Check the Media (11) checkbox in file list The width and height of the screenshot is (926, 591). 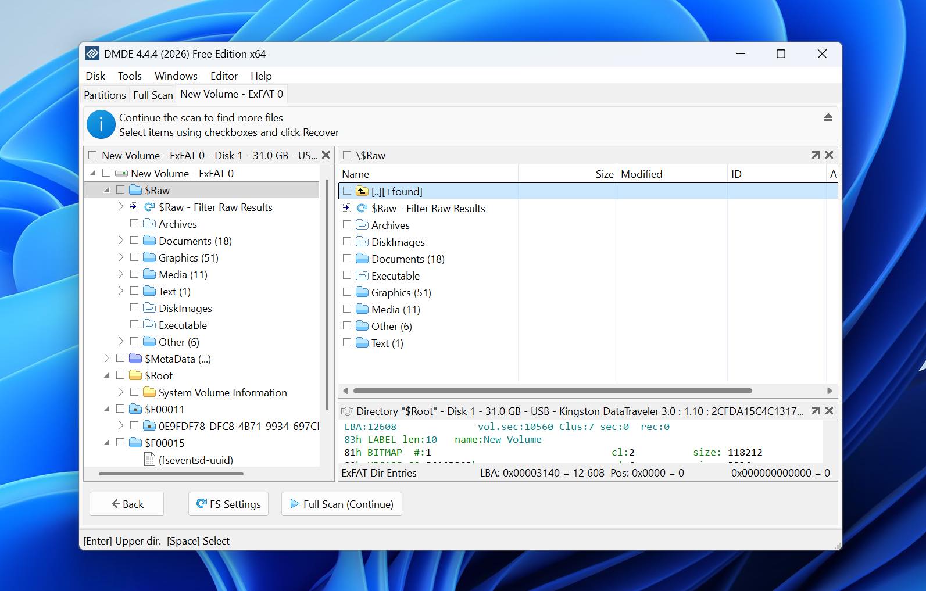(x=347, y=309)
